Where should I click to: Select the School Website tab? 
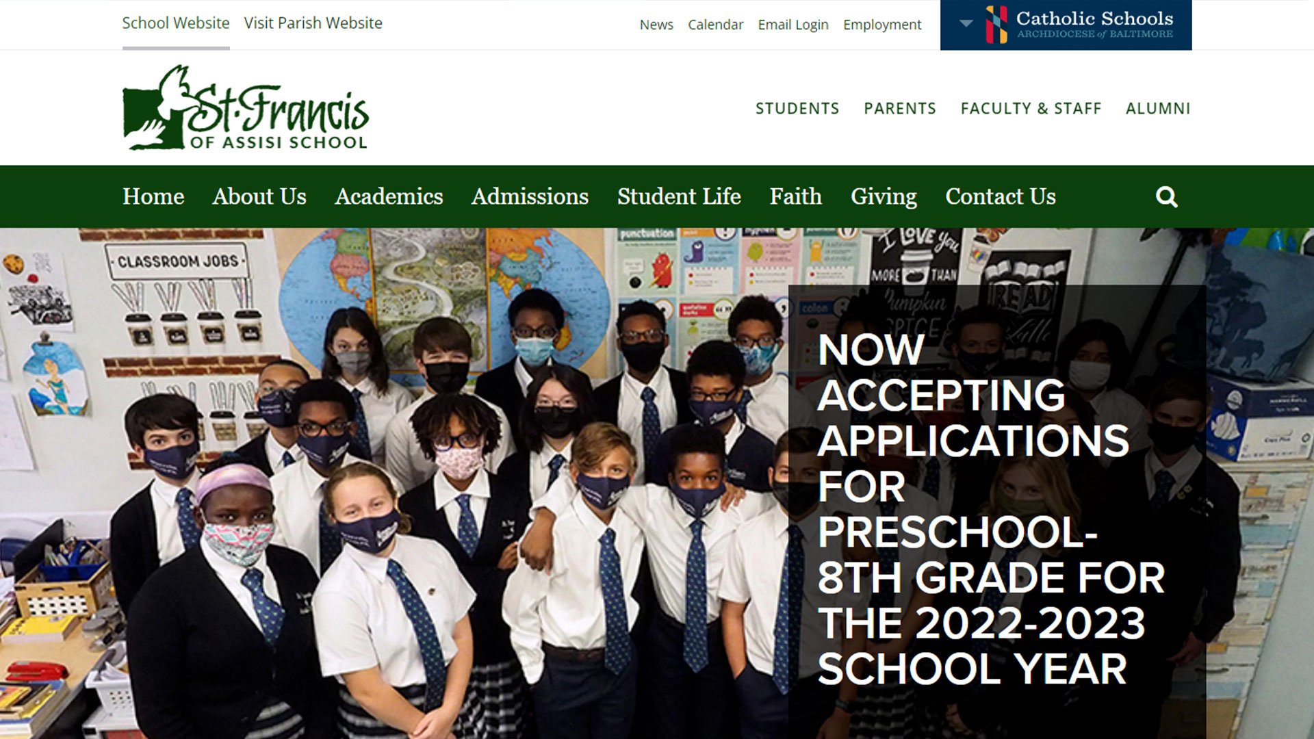(x=176, y=23)
